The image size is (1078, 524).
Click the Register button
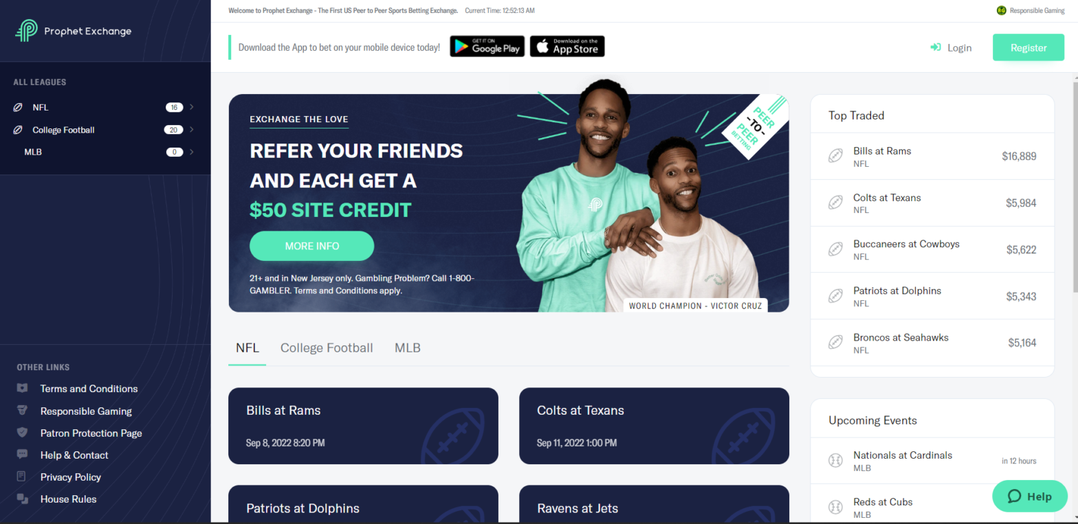click(x=1028, y=47)
